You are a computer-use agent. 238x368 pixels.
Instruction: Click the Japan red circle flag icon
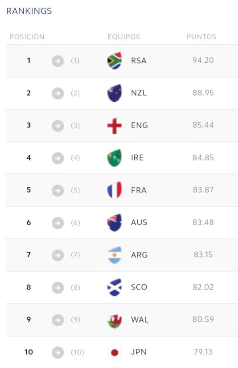115,352
